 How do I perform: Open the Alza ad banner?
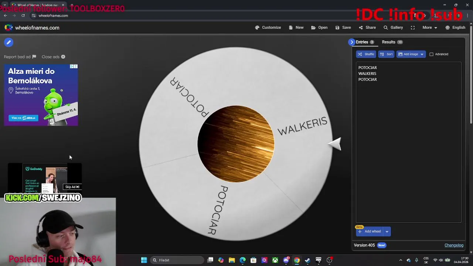point(41,95)
